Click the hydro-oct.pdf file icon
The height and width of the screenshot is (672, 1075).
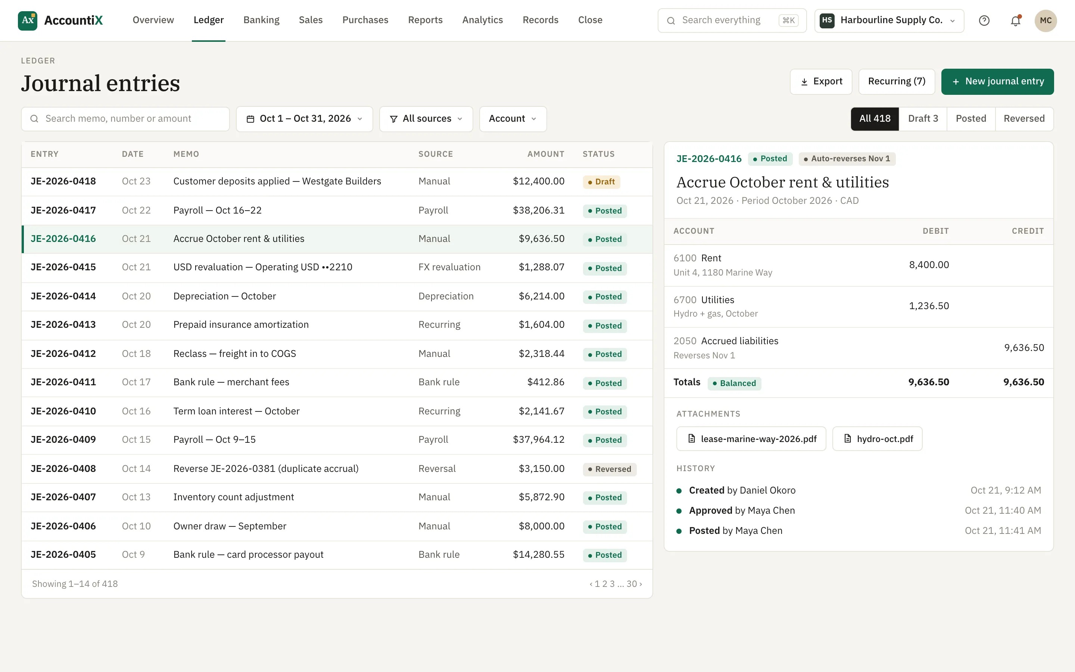pyautogui.click(x=848, y=439)
